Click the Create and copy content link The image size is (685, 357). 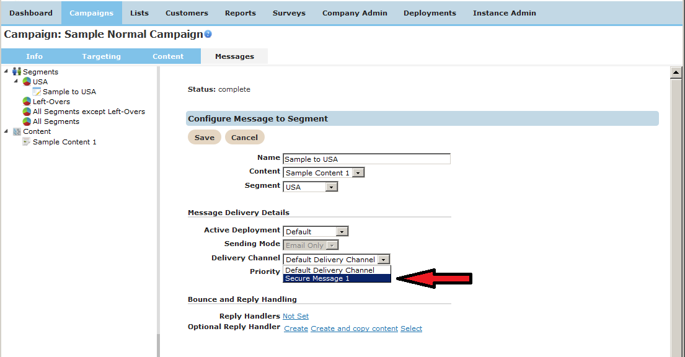click(x=354, y=328)
